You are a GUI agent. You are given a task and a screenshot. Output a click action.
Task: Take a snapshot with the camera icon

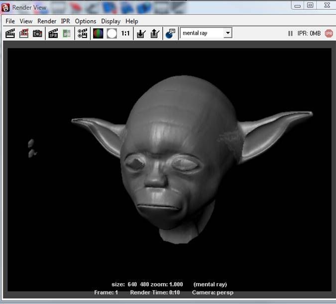pyautogui.click(x=37, y=33)
